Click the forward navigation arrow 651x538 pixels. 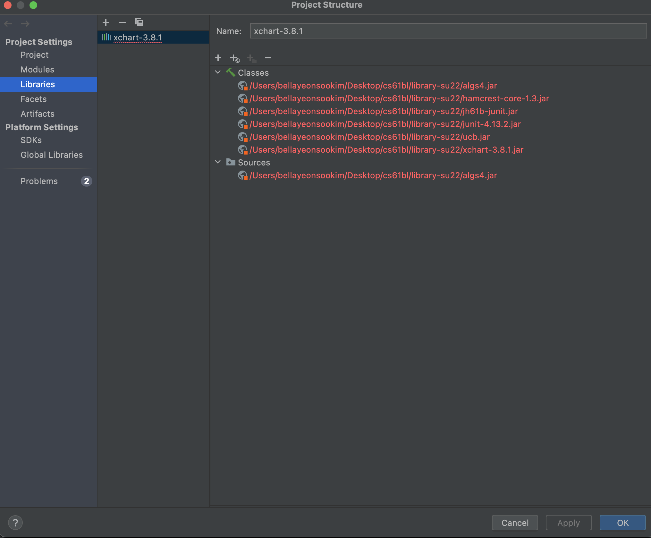(25, 24)
